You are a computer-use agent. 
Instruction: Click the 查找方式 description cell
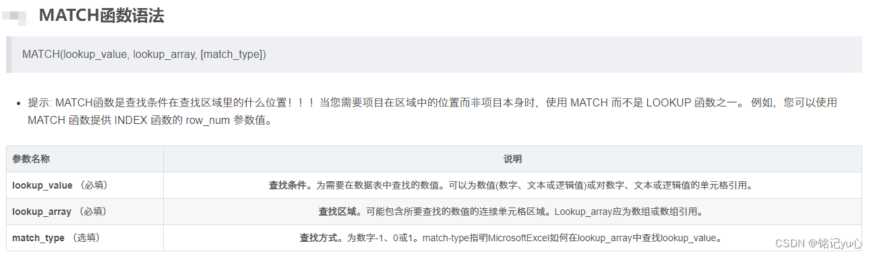point(512,238)
